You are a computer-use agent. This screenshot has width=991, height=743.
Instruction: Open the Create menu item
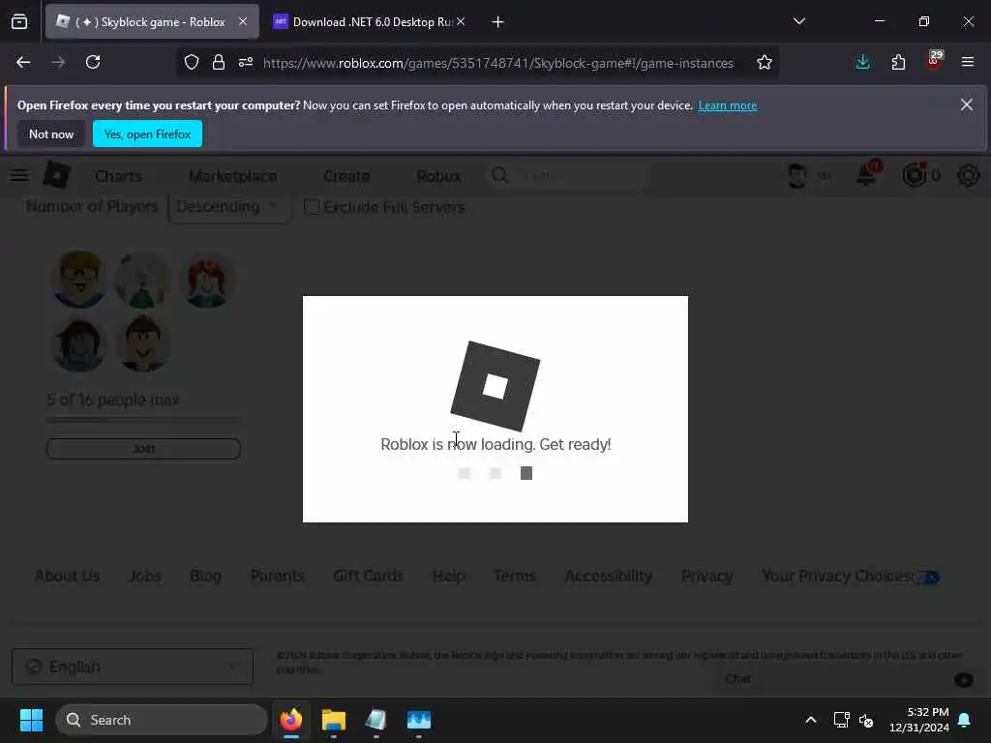pos(346,176)
